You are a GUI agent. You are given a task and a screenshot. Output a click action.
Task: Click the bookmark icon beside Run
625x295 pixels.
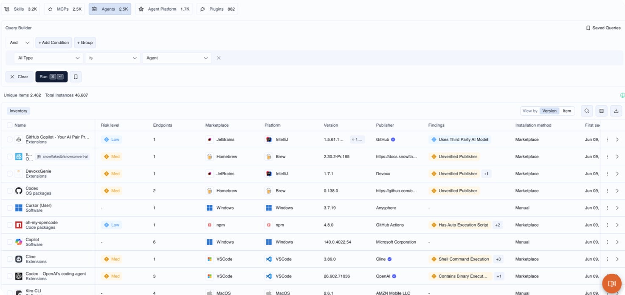[x=76, y=77]
